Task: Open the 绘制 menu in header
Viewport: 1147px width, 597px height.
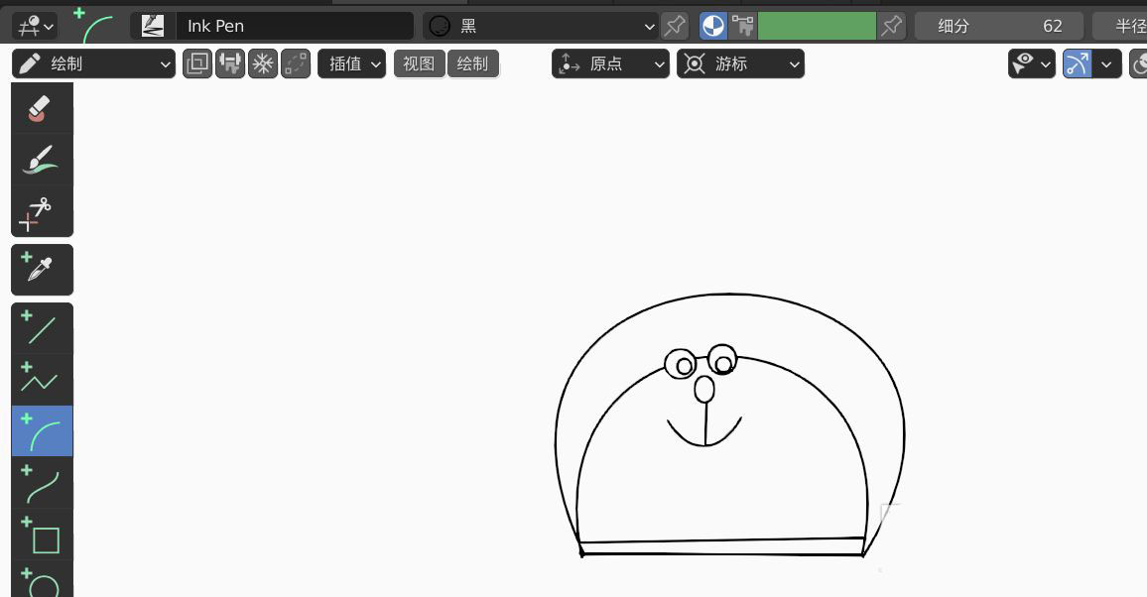Action: click(472, 64)
